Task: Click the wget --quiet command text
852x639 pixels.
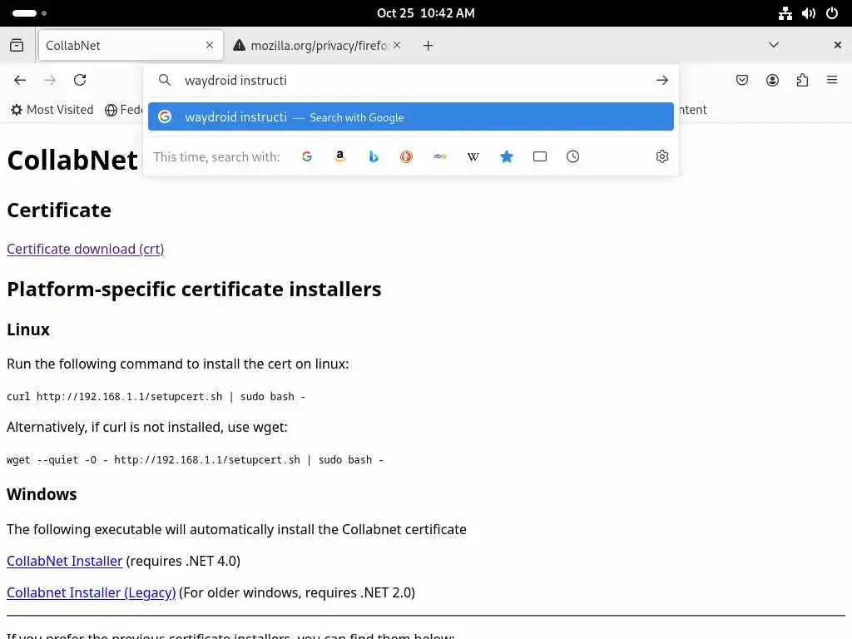Action: pyautogui.click(x=195, y=459)
